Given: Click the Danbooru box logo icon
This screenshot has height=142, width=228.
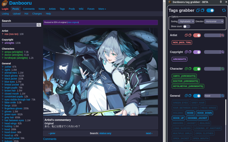Looking at the screenshot, I should [5, 3].
